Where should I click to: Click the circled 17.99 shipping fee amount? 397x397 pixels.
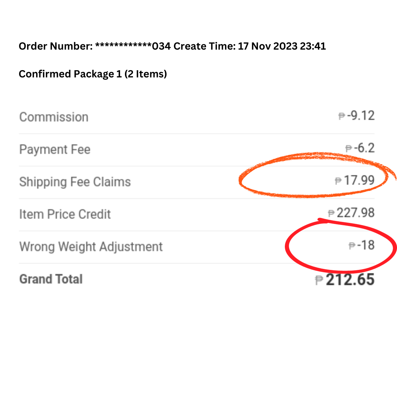(x=359, y=181)
